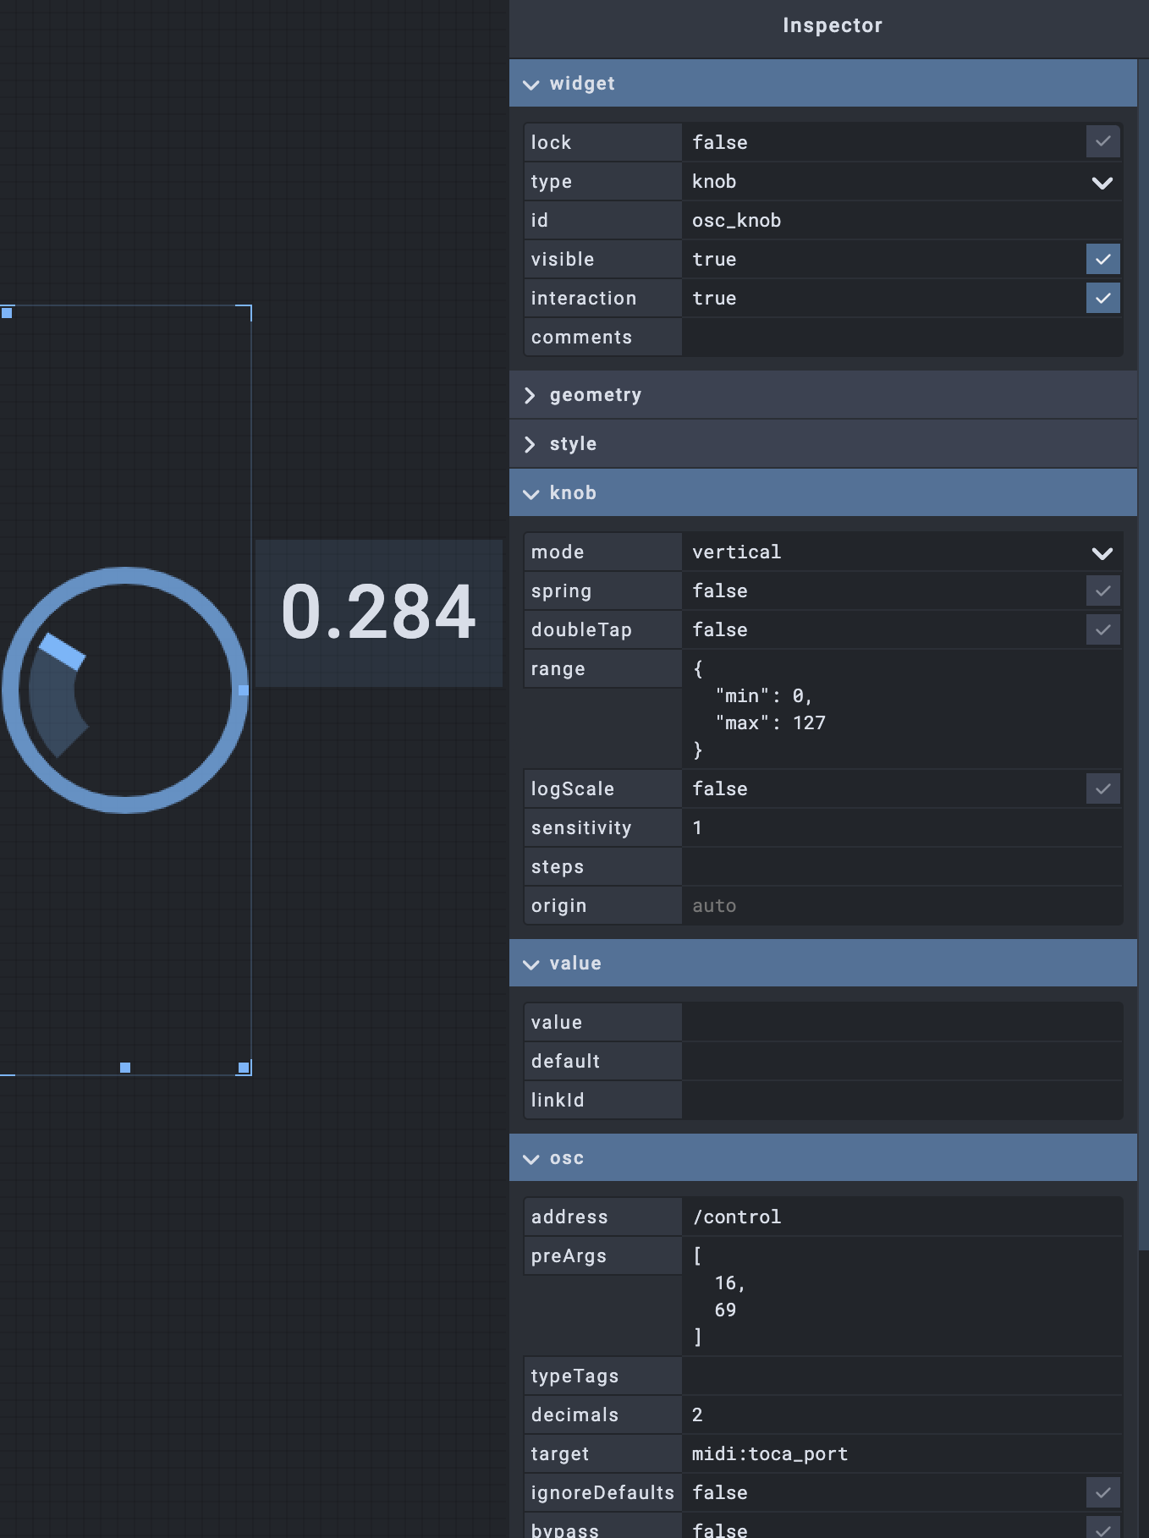Screen dimensions: 1149x1538
Task: Click the value property input field
Action: point(902,1022)
